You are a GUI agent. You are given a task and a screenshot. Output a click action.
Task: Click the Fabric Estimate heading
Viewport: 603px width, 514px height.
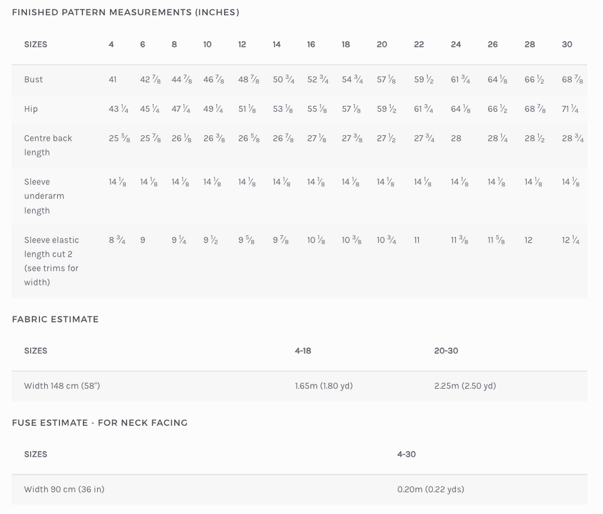click(x=55, y=319)
